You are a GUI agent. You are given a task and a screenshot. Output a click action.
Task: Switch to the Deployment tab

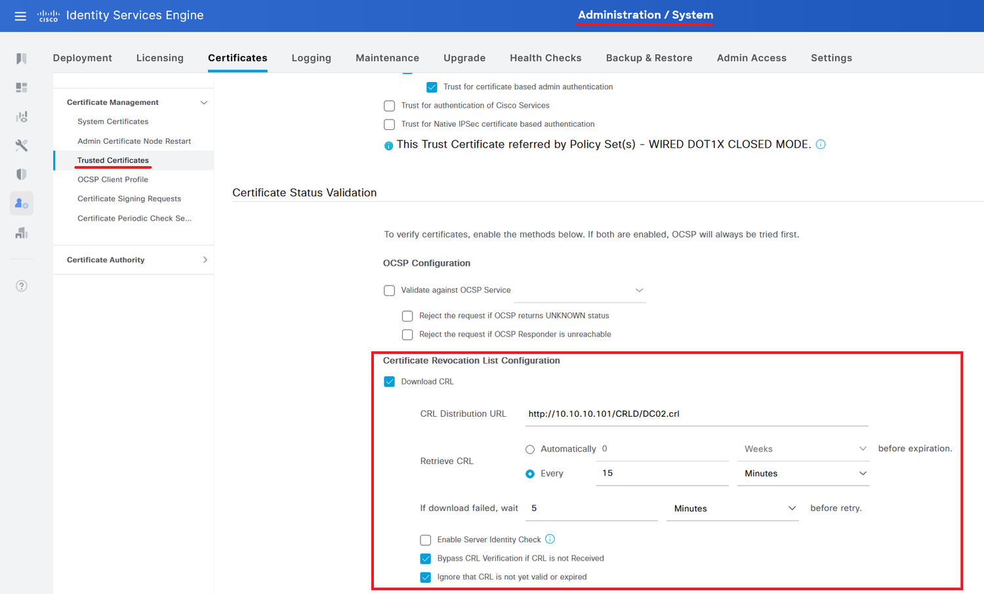(x=83, y=58)
